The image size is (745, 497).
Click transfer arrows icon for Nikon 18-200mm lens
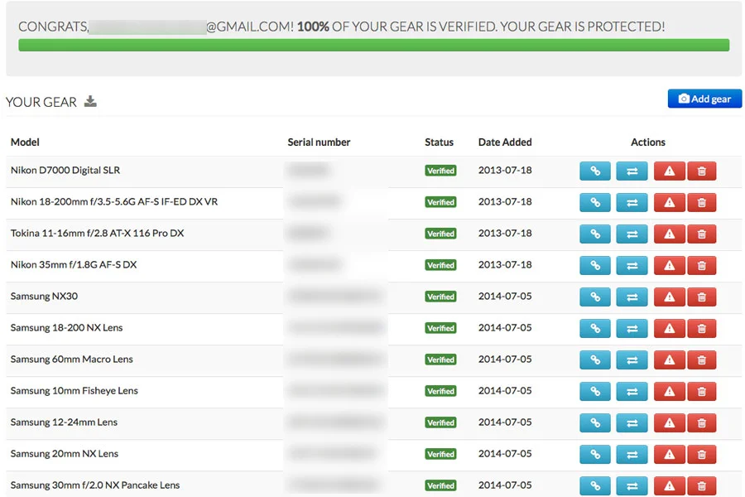pos(632,203)
